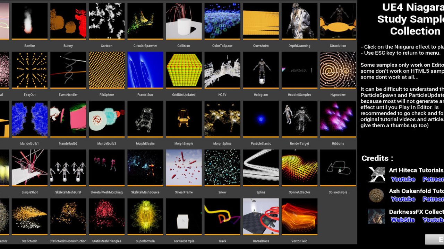
Task: Select the SkeletalMeshBurst thumbnail
Action: click(x=68, y=168)
